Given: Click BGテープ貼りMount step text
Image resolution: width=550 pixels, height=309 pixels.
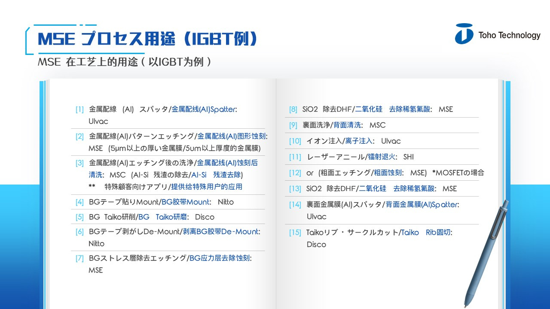Looking at the screenshot, I should [x=124, y=202].
